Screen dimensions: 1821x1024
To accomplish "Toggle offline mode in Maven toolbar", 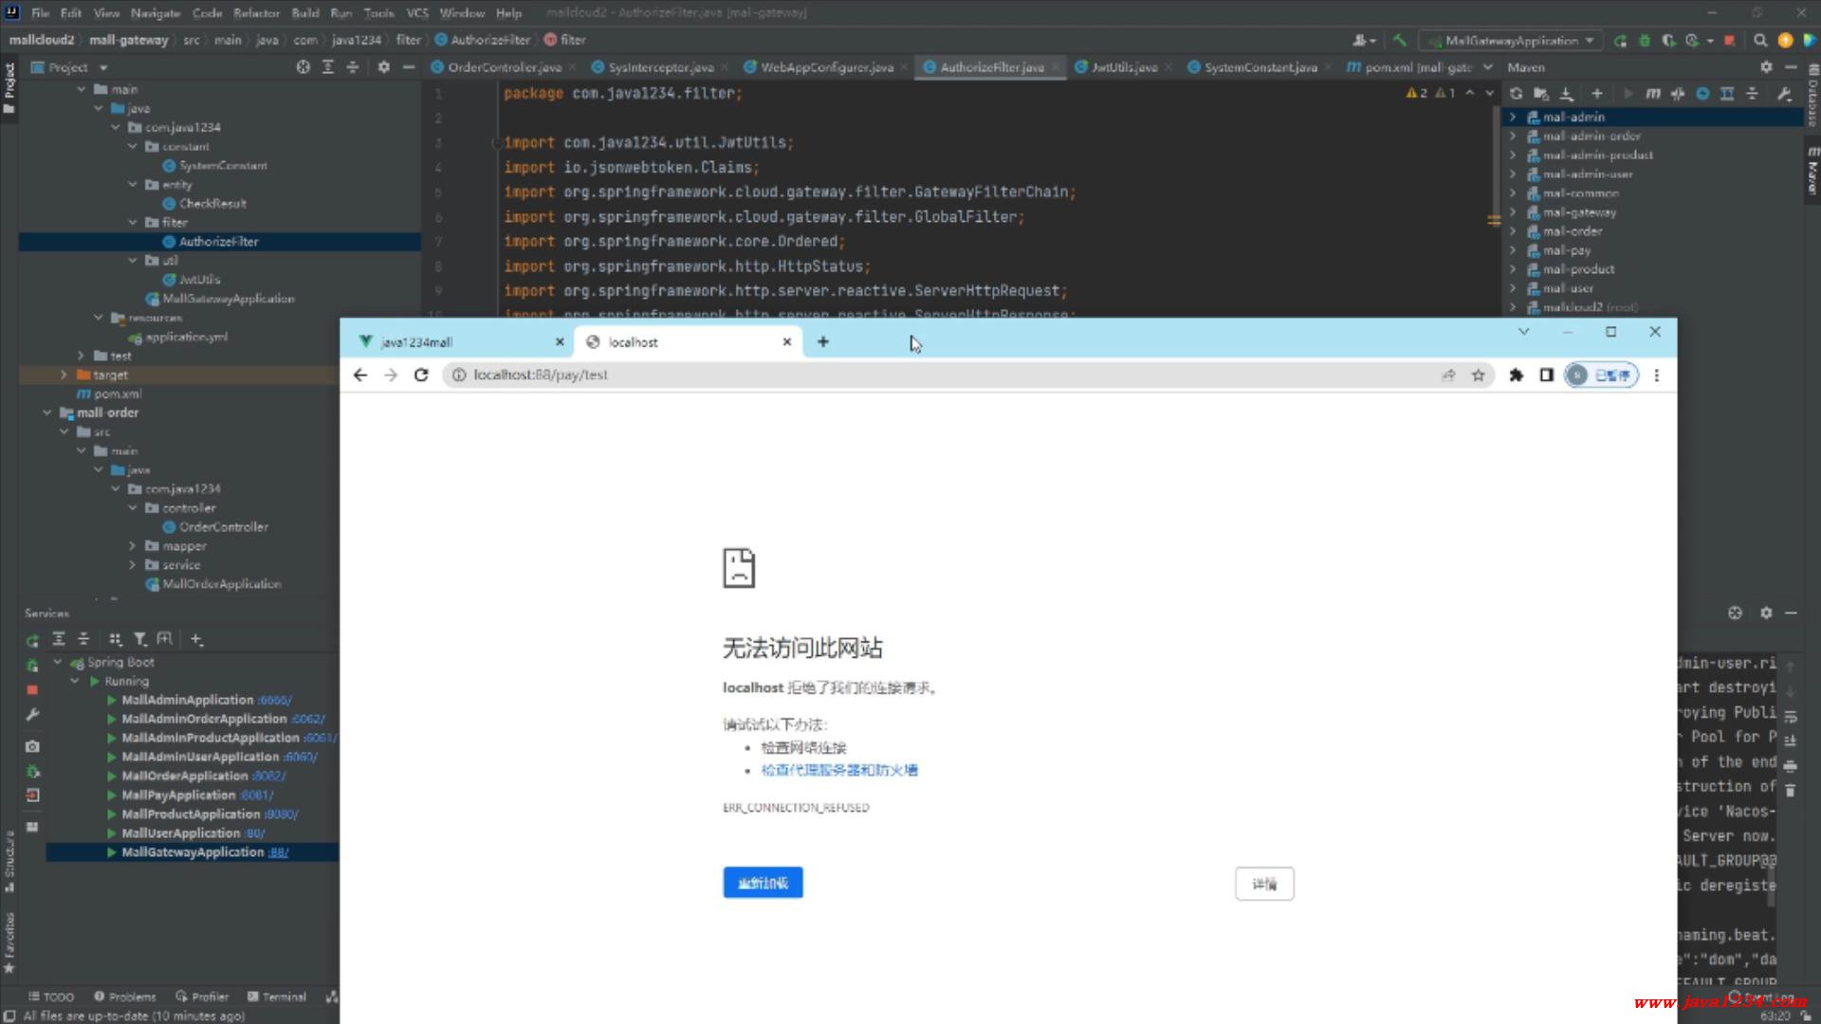I will click(1677, 93).
